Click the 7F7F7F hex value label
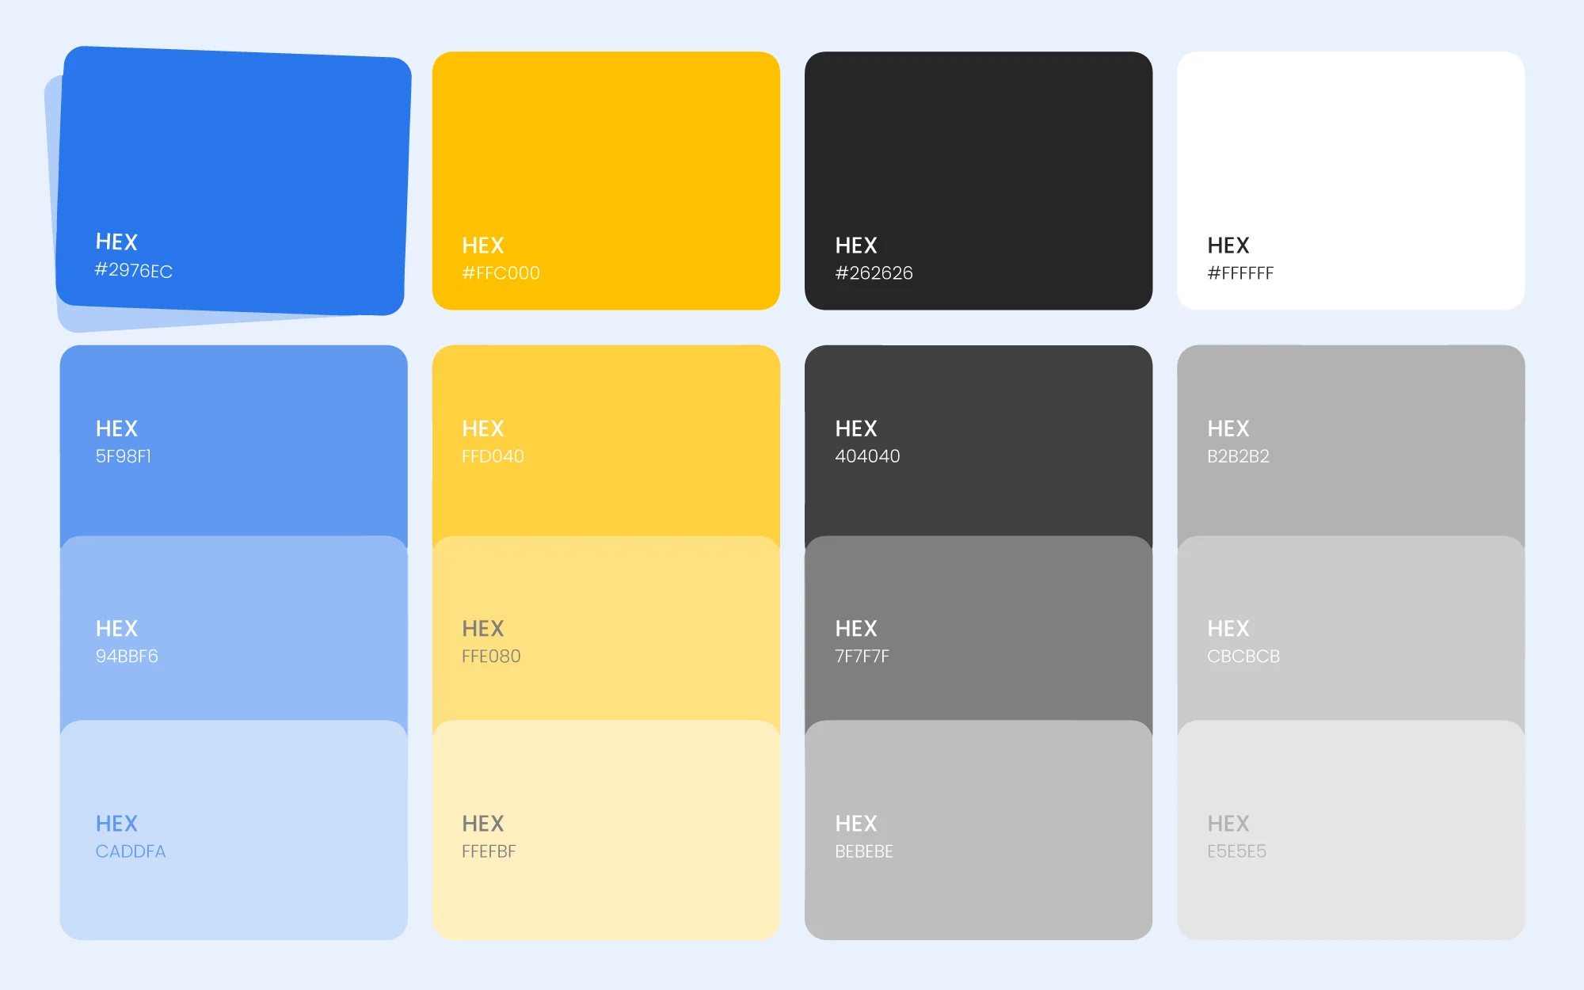The width and height of the screenshot is (1584, 990). click(x=862, y=657)
